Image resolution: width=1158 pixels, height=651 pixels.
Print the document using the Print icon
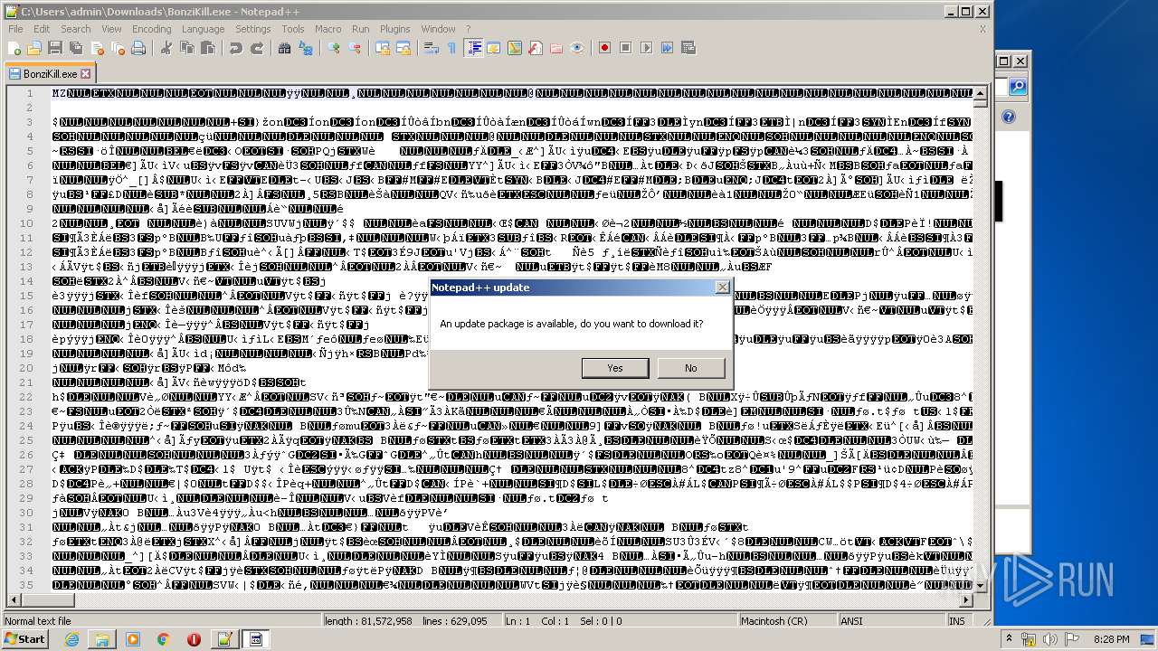click(138, 48)
